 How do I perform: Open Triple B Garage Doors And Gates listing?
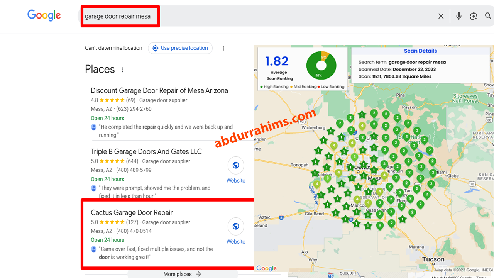146,152
